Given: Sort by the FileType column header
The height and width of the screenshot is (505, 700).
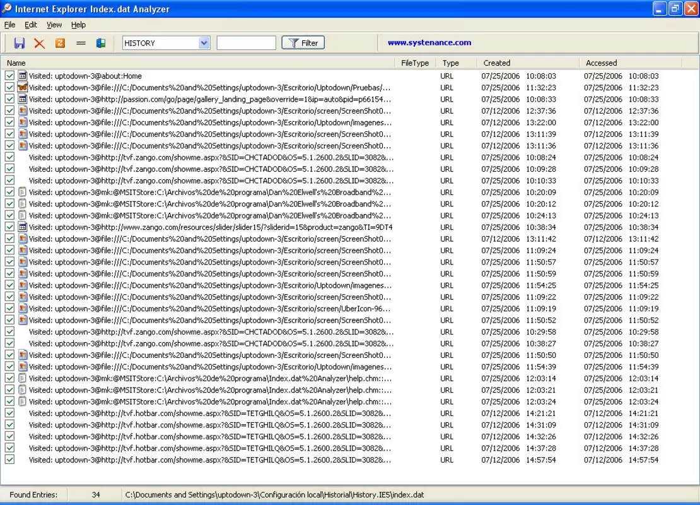Looking at the screenshot, I should coord(415,63).
